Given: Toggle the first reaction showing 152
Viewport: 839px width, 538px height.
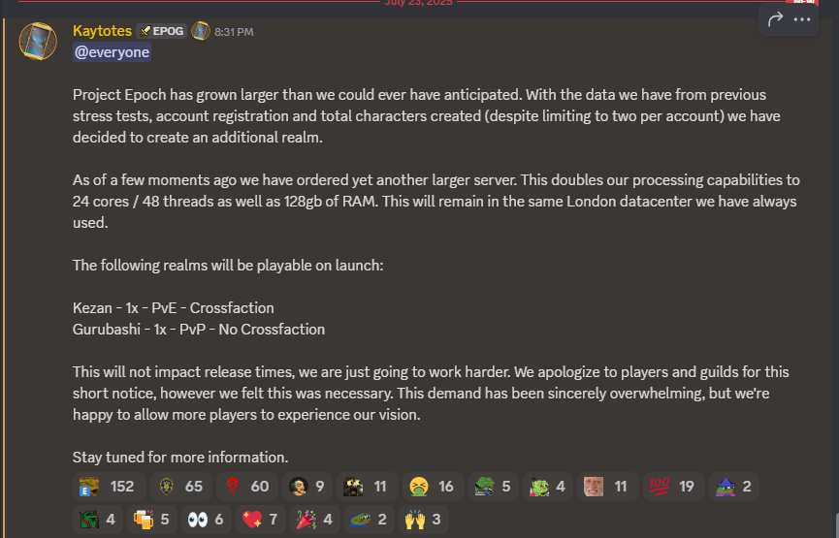Looking at the screenshot, I should 110,486.
